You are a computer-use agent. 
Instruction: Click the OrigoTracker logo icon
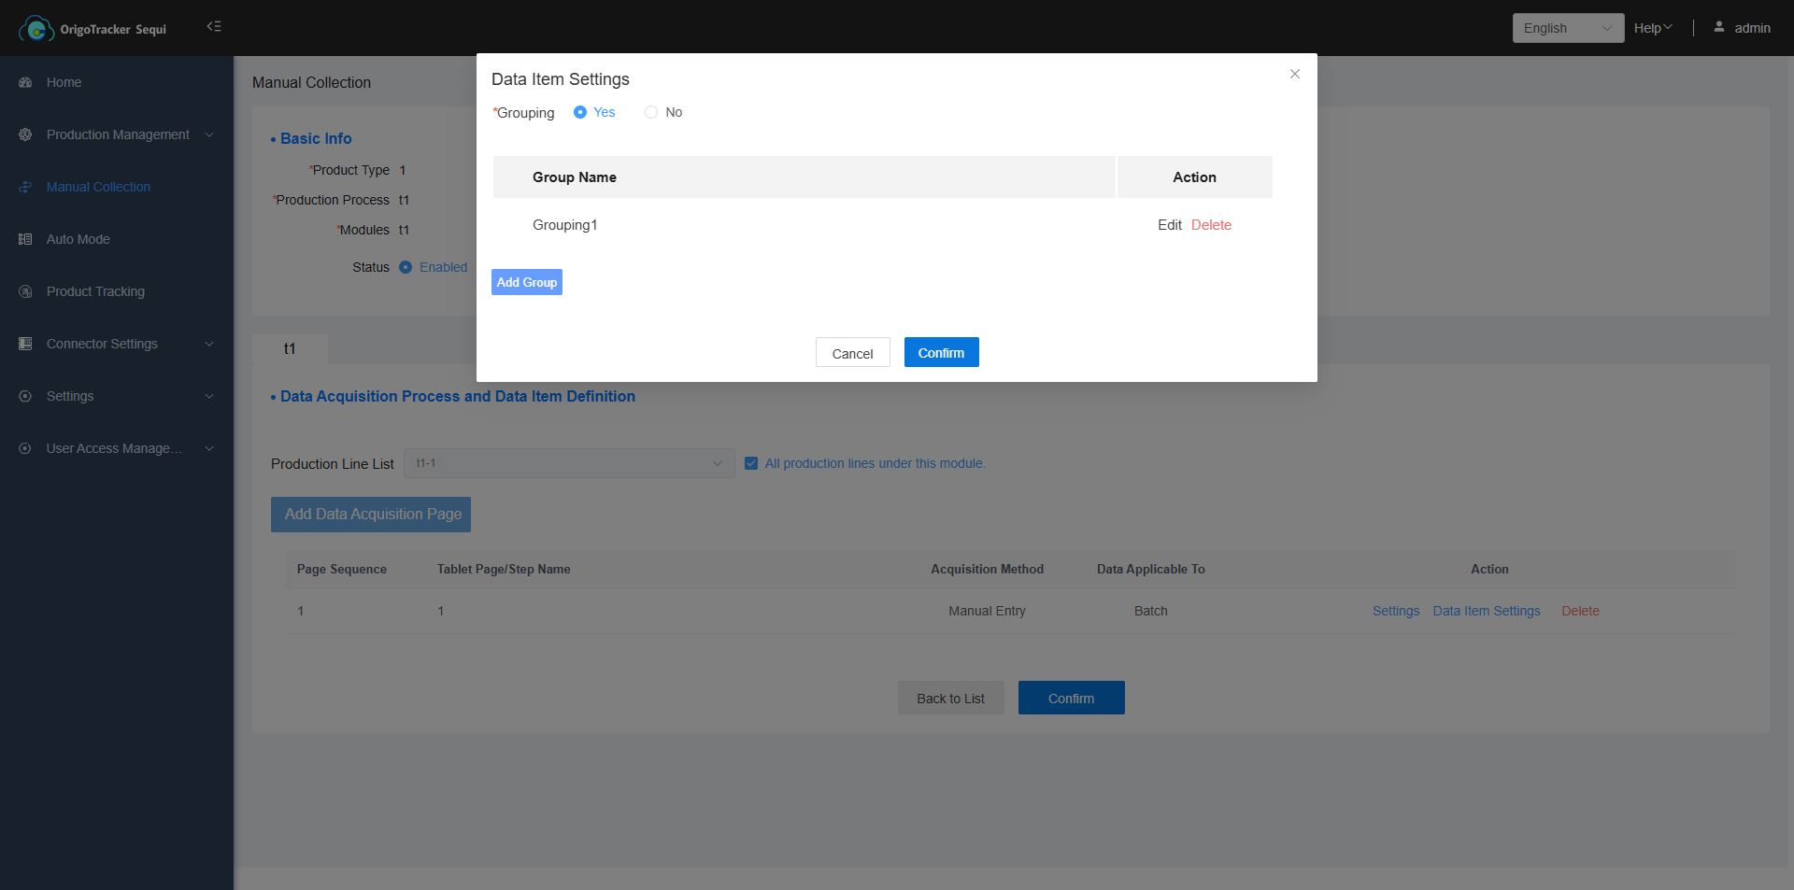36,29
